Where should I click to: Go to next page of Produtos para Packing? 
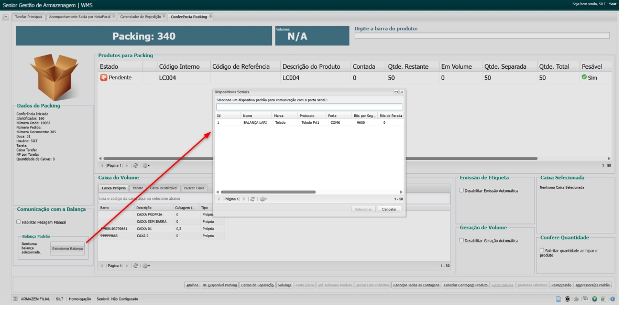coord(127,165)
